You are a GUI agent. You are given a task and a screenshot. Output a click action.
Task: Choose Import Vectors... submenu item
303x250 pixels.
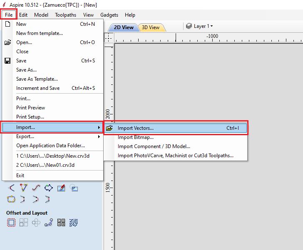pos(176,128)
